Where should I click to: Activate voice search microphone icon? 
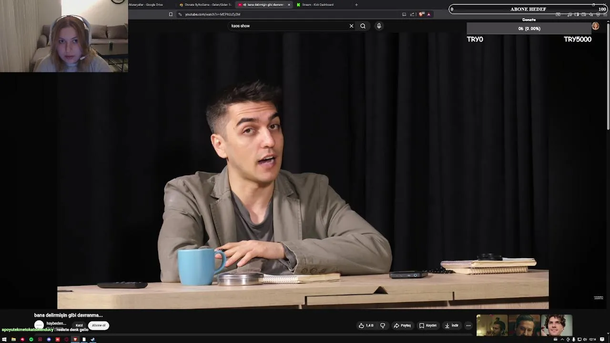point(379,26)
